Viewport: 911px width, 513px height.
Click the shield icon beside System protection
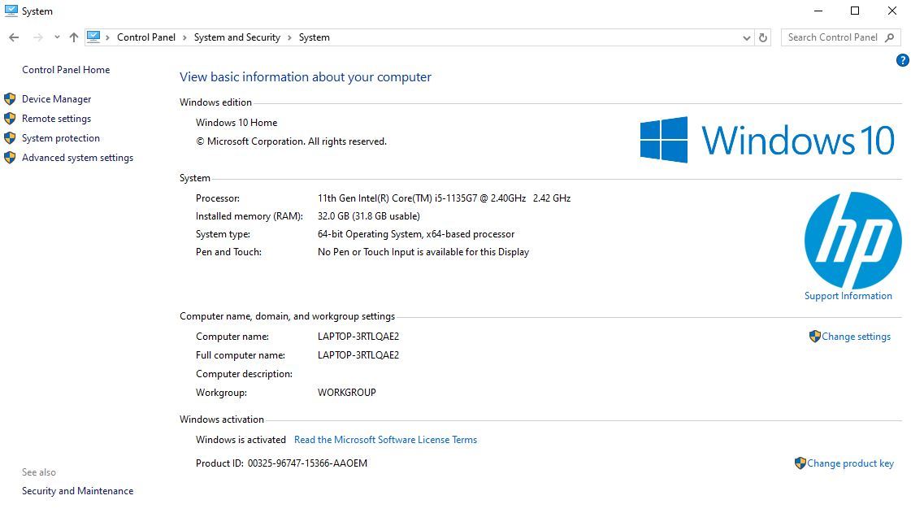pos(10,137)
